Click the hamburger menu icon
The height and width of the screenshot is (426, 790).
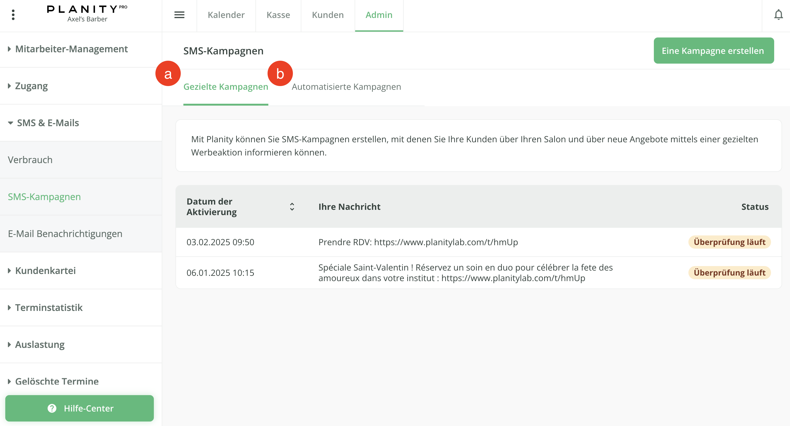(x=179, y=15)
